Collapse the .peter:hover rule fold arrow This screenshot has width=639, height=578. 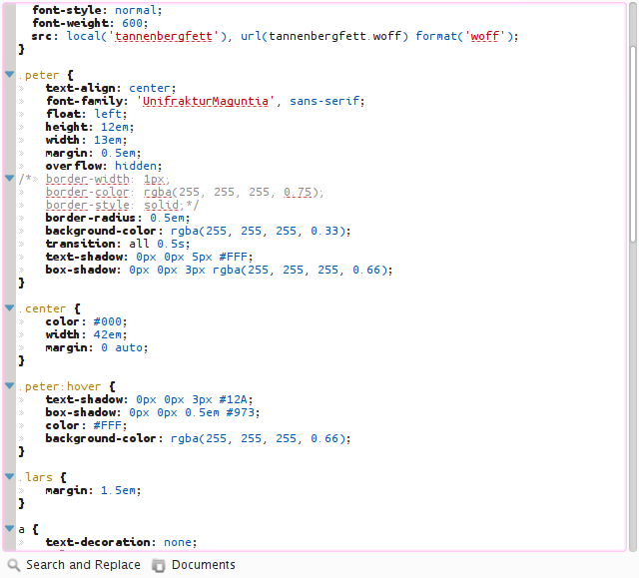click(x=10, y=385)
